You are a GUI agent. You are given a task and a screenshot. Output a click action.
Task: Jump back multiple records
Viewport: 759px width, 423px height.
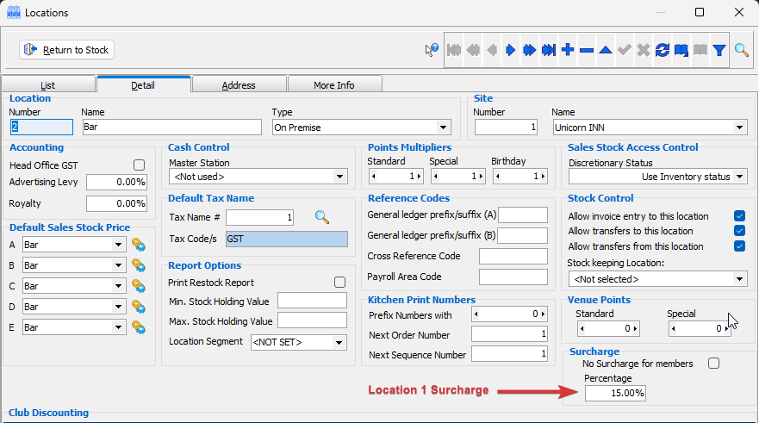coord(473,50)
